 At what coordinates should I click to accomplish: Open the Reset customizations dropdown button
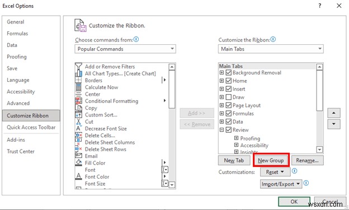[x=275, y=172]
